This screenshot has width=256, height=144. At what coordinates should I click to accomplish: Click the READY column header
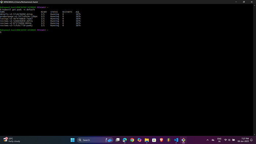[44, 12]
